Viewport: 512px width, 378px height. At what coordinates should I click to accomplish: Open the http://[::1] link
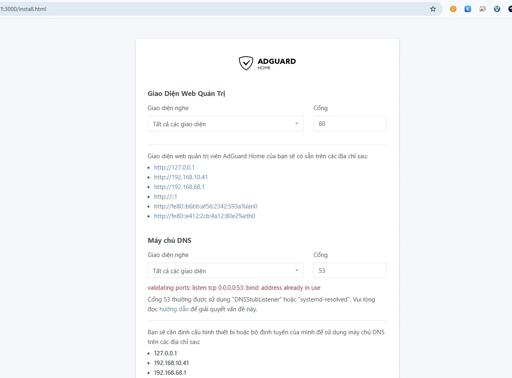(x=166, y=196)
